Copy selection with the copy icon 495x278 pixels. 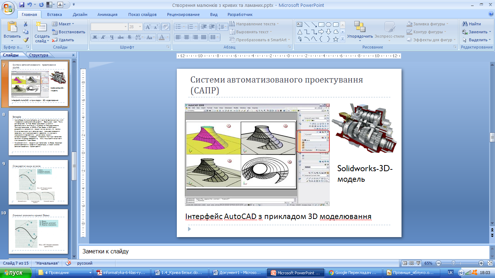[26, 32]
